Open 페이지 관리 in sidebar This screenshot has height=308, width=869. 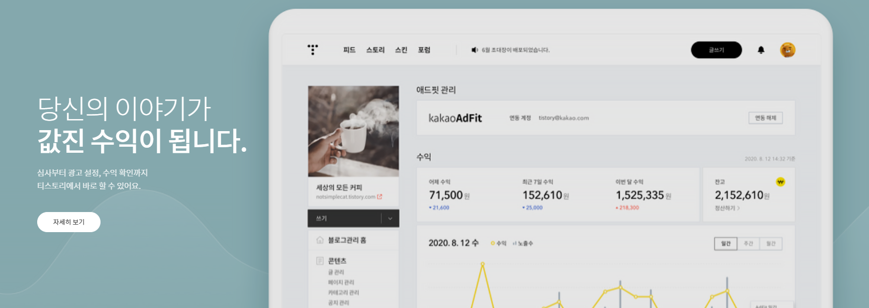pos(341,282)
